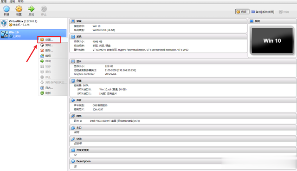Viewport: 297px width, 171px height.
Task: Open the 控制 menu
Action: click(x=12, y=1)
